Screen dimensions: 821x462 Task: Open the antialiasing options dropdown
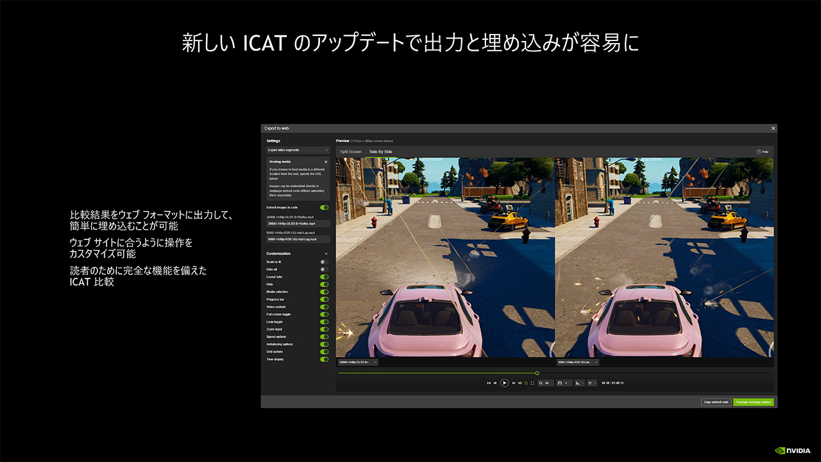click(x=579, y=383)
